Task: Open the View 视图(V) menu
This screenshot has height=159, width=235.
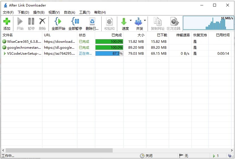Action: tap(54, 12)
